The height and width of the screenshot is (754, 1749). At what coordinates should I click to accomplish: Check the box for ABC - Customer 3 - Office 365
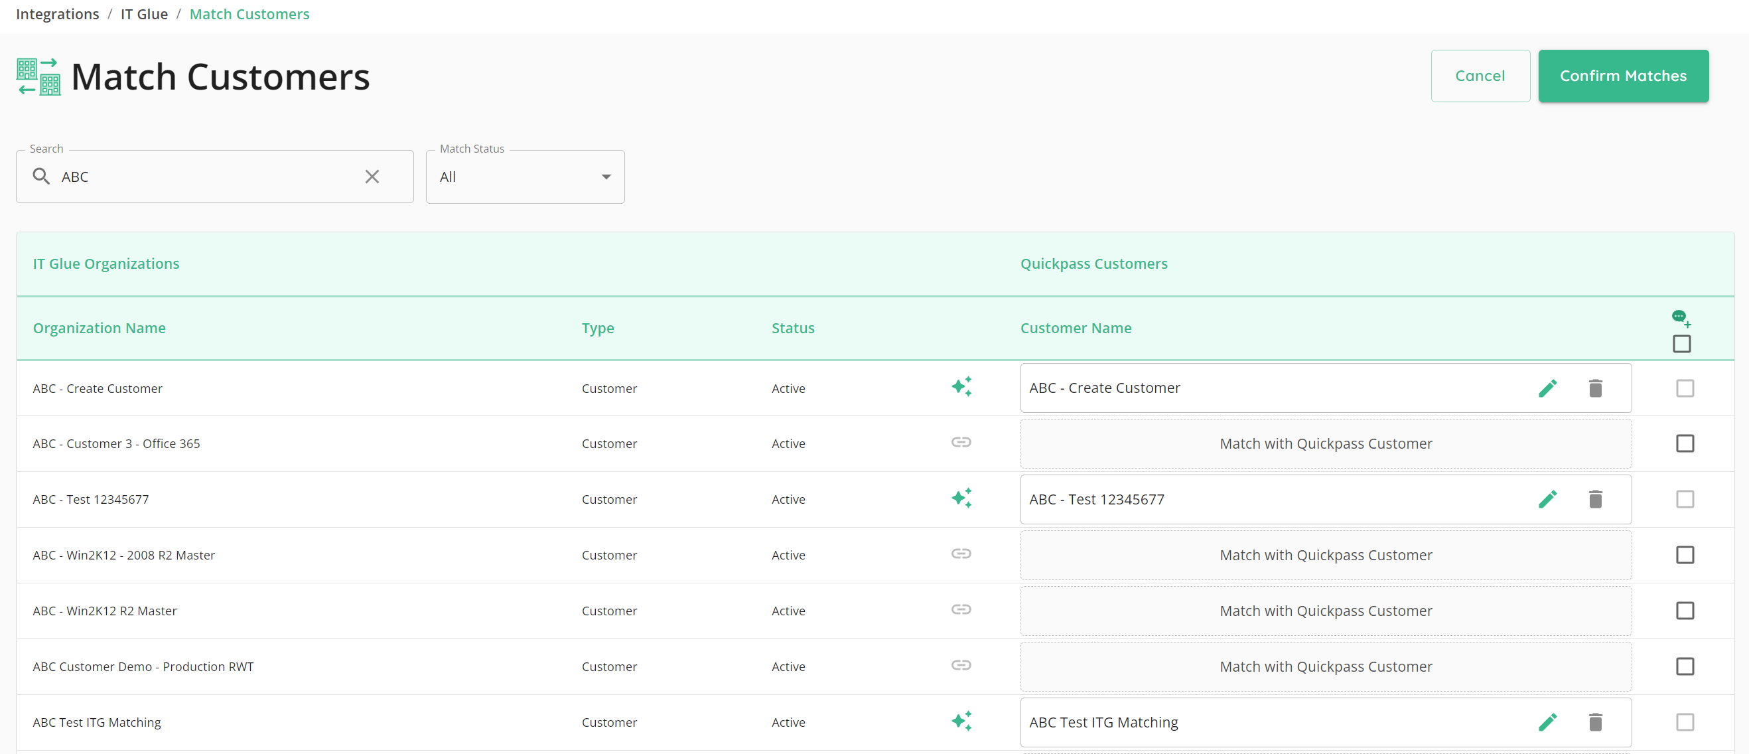[x=1685, y=444]
